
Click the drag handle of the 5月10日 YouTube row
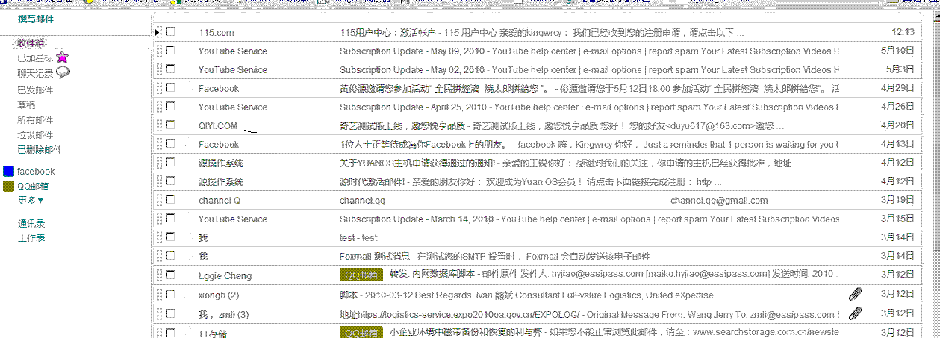(158, 51)
